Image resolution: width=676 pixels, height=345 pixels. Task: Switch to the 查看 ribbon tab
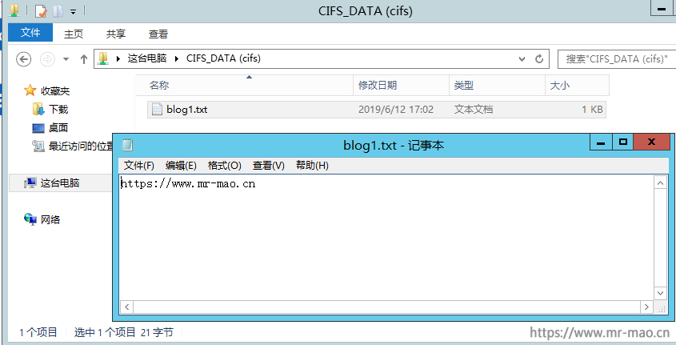(x=158, y=34)
